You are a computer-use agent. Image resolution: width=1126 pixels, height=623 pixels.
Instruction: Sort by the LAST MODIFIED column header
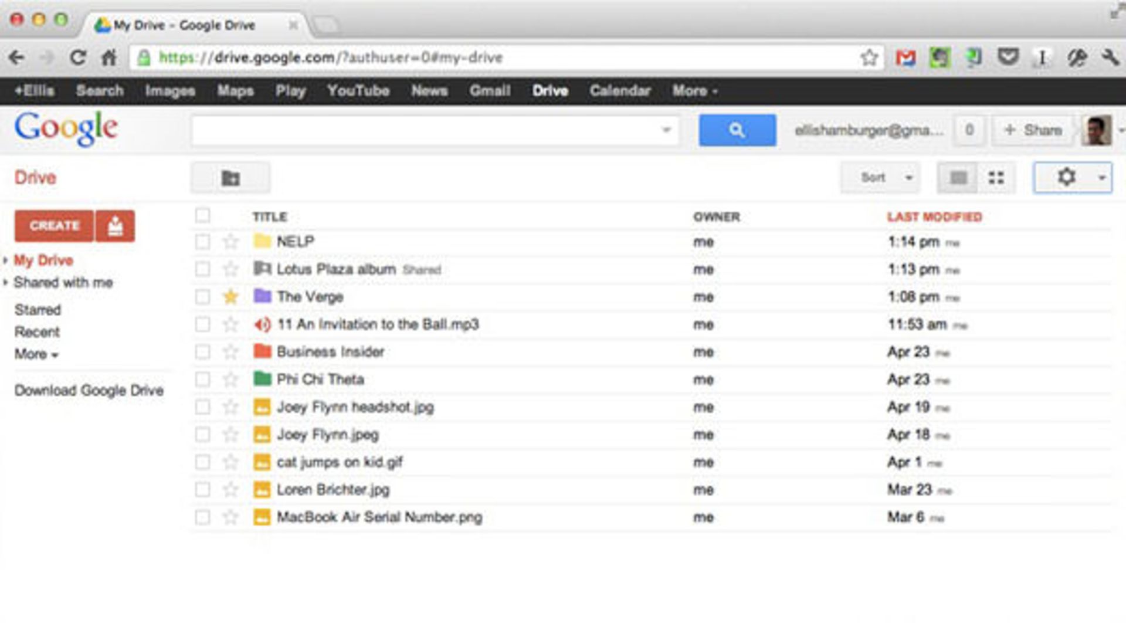(x=934, y=217)
